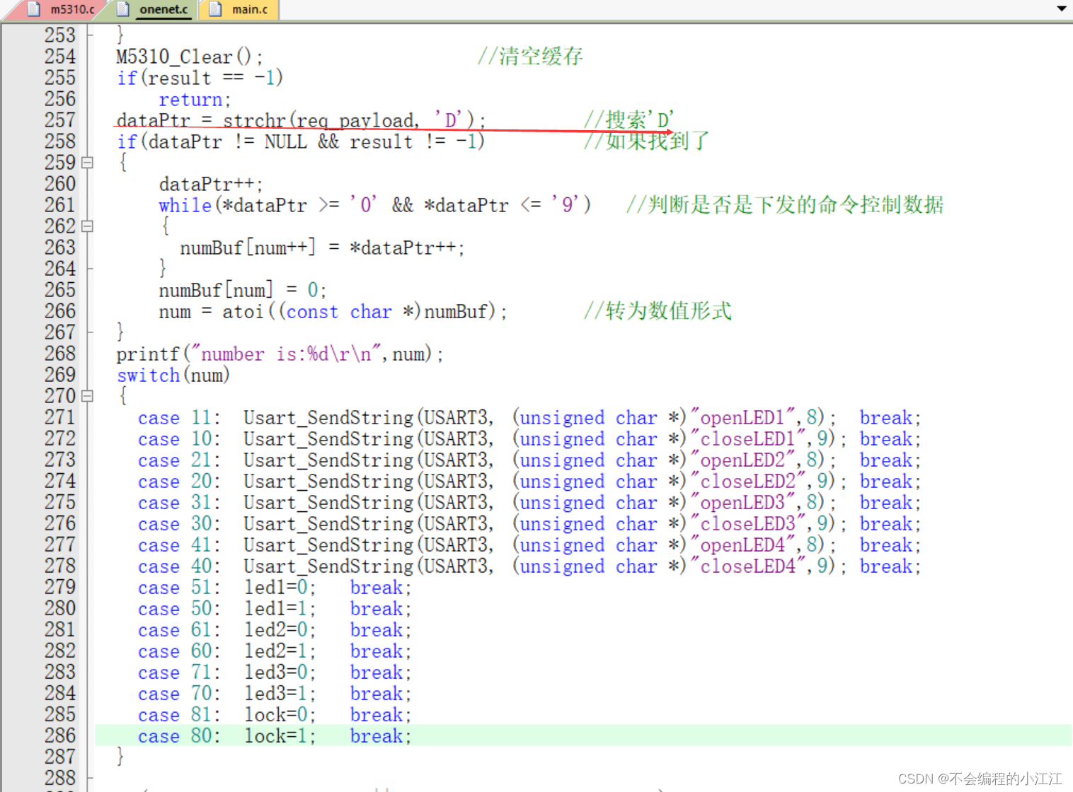Click the comment '//清空缓存'
Viewport: 1073px width, 792px height.
click(x=530, y=57)
